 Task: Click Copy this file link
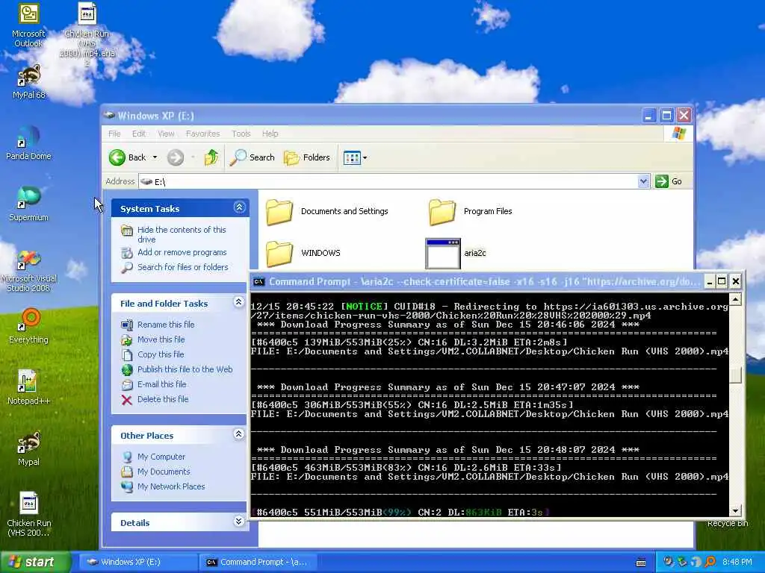(x=161, y=354)
